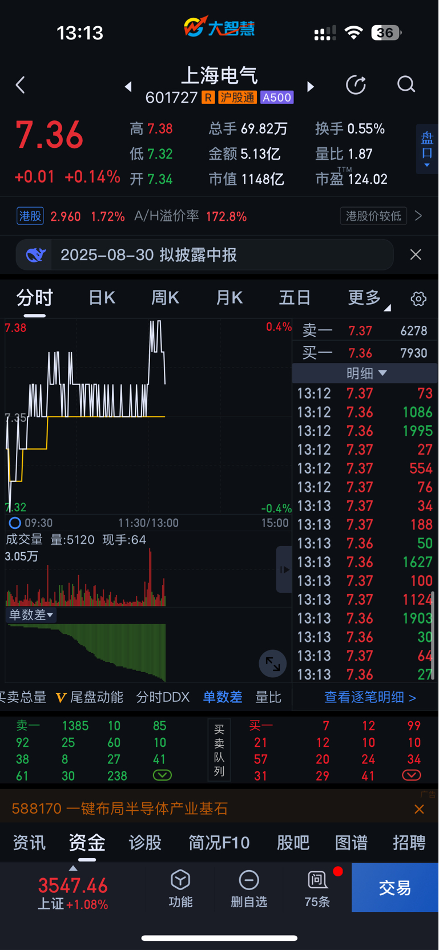The height and width of the screenshot is (950, 439).
Task: Open the 明细 dropdown
Action: [x=366, y=373]
